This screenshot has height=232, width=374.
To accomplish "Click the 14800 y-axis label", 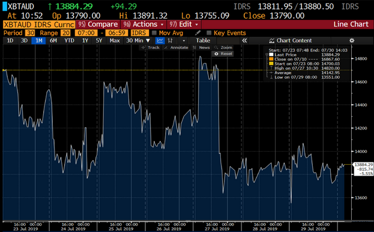I will pyautogui.click(x=361, y=59).
